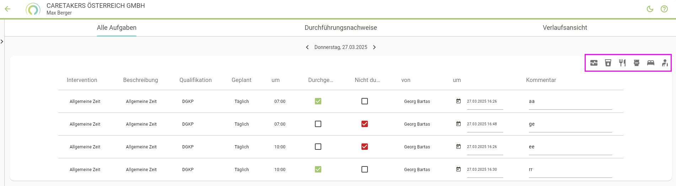Click the toilet excretion icon
This screenshot has width=676, height=186.
click(x=637, y=63)
